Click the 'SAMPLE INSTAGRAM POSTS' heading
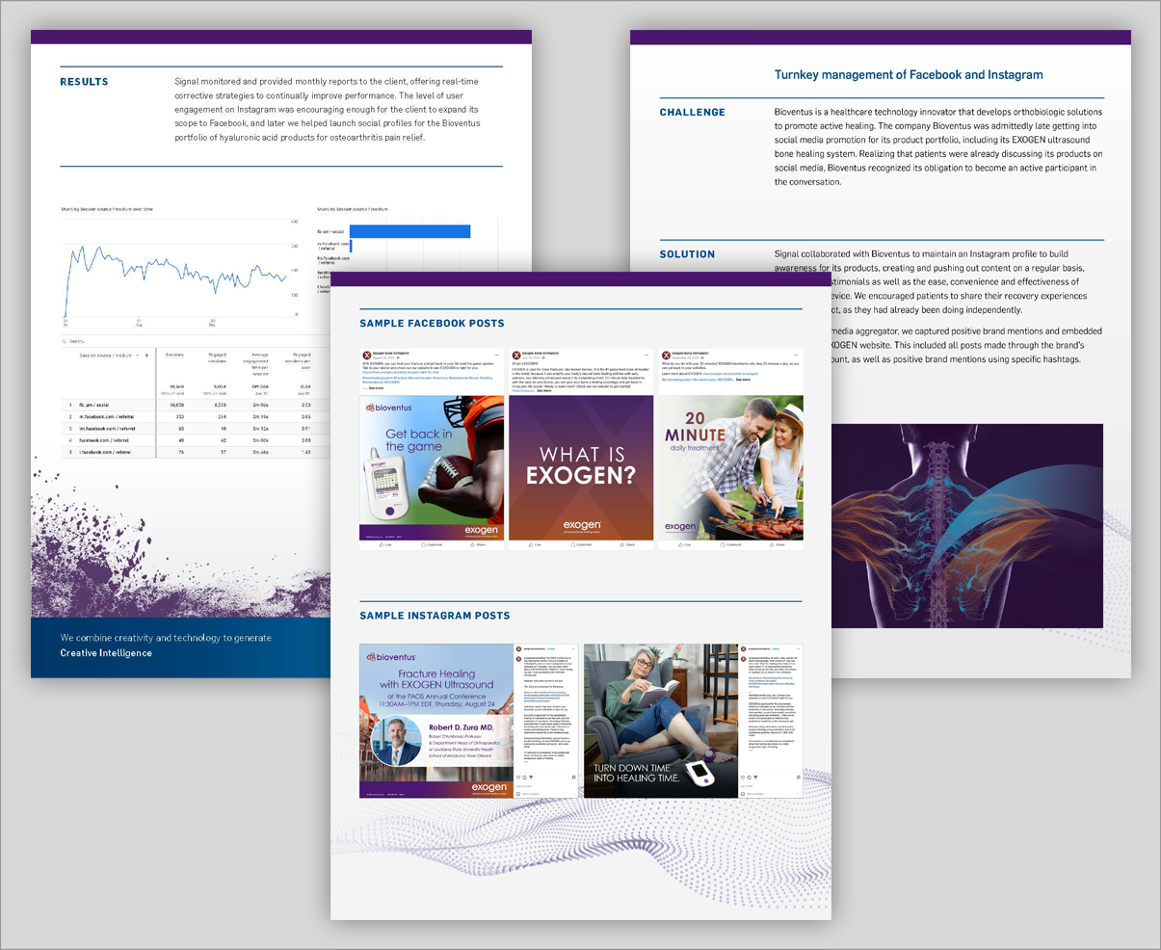The height and width of the screenshot is (950, 1161). [x=435, y=616]
